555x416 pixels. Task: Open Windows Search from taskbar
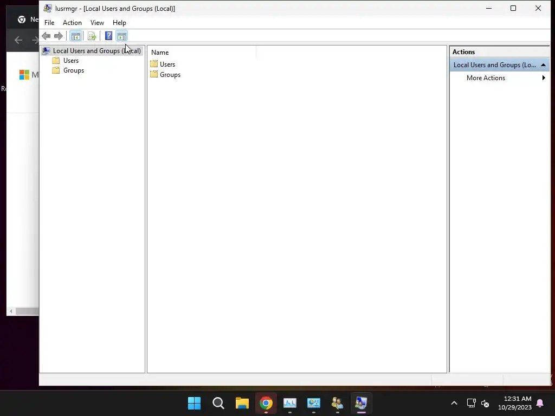pos(218,403)
